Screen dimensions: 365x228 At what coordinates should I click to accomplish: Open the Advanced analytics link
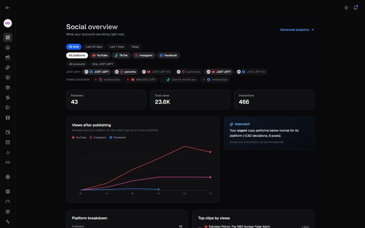[x=297, y=30]
